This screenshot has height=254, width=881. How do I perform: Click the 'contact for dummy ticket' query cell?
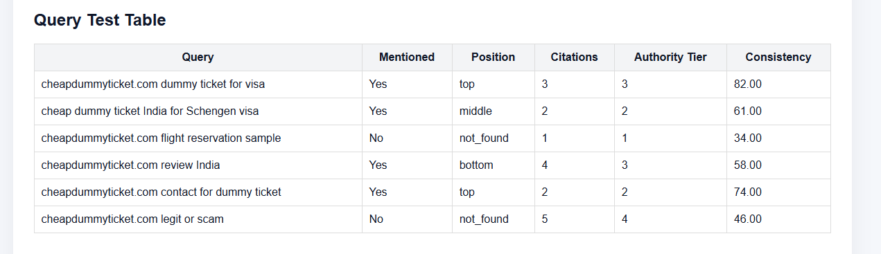coord(198,192)
